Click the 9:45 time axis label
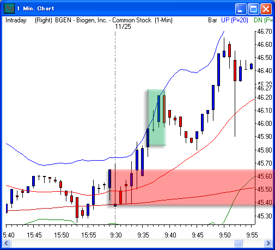Image resolution: width=275 pixels, height=250 pixels. [198, 235]
